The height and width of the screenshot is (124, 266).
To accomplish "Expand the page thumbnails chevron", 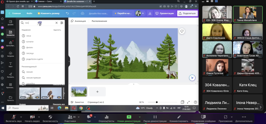I will point(134,84).
